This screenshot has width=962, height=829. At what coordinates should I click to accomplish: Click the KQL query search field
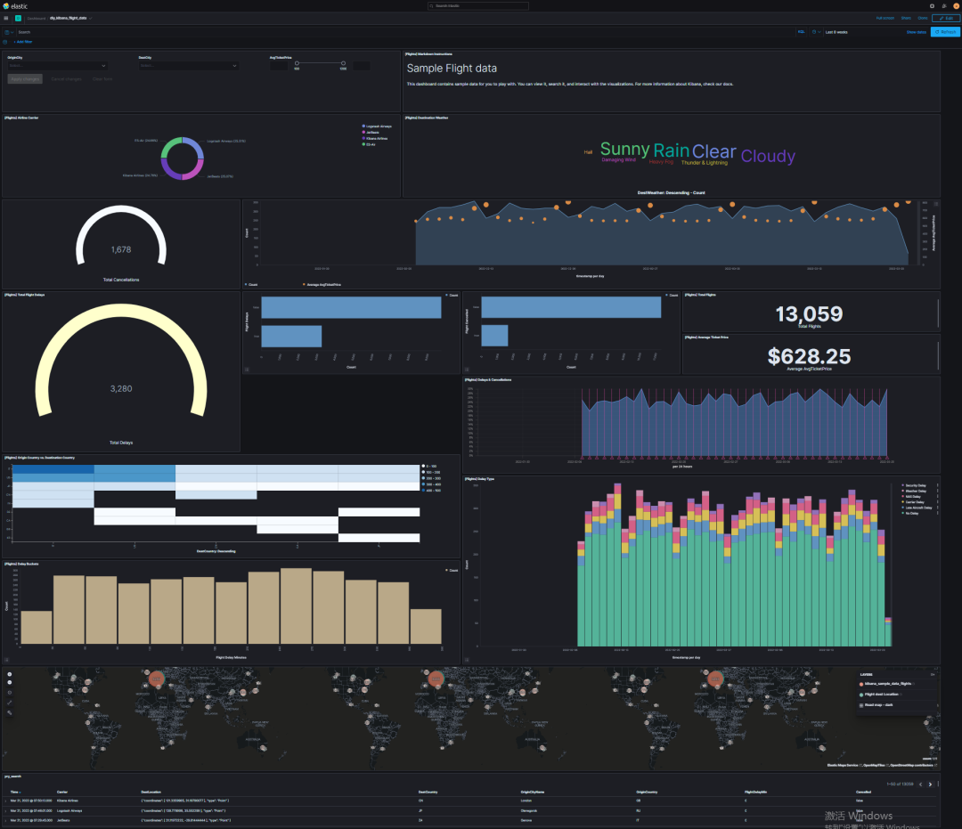405,32
